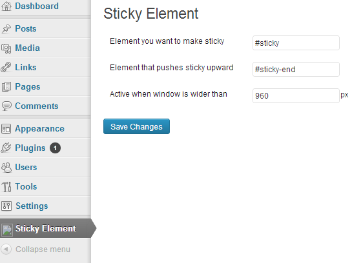Click the Dashboard house icon
The image size is (352, 263).
tap(6, 6)
